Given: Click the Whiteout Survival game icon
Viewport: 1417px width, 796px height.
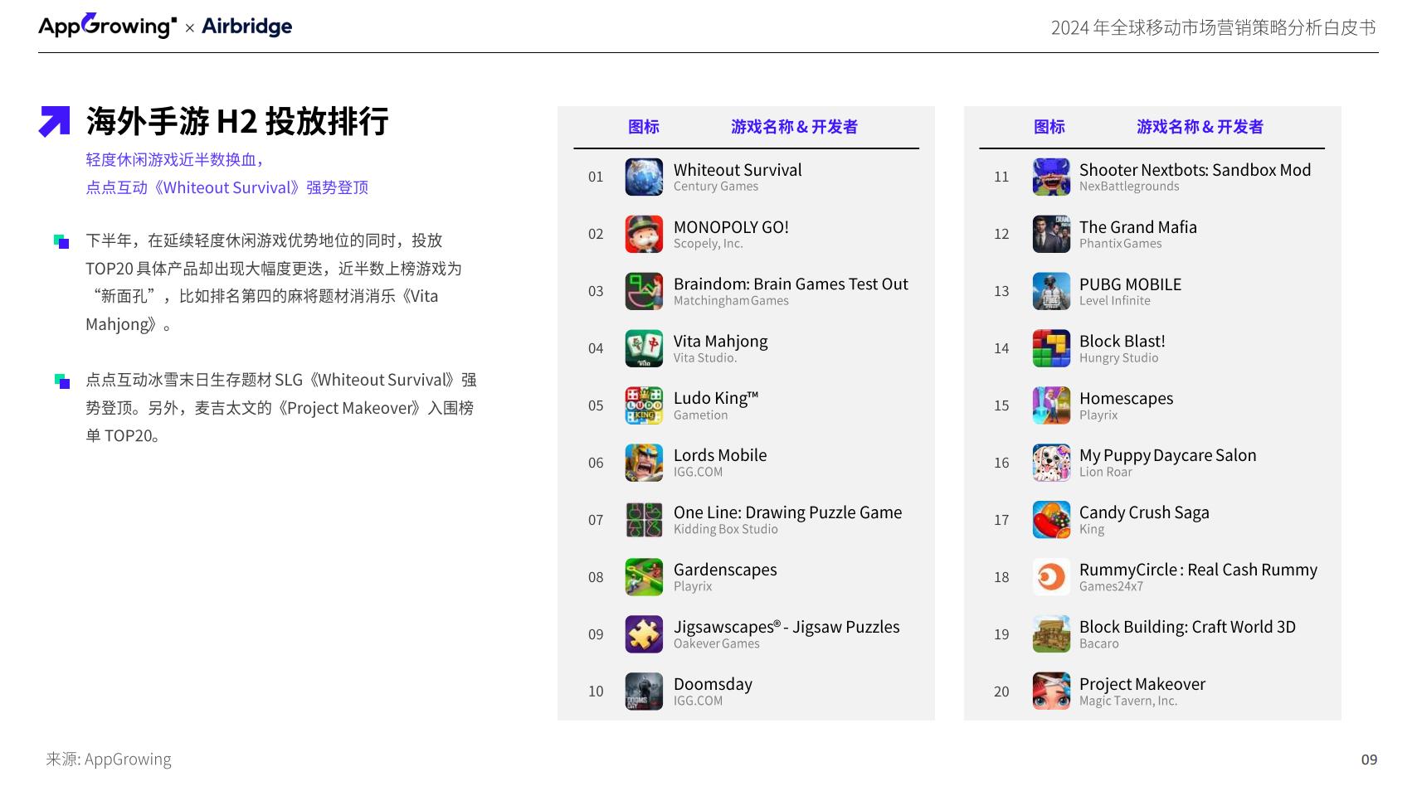Looking at the screenshot, I should [644, 177].
